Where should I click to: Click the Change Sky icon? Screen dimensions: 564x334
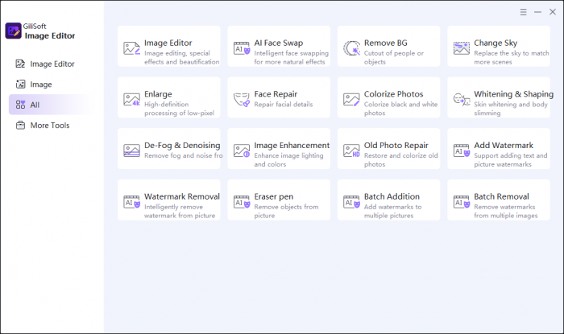tap(462, 48)
